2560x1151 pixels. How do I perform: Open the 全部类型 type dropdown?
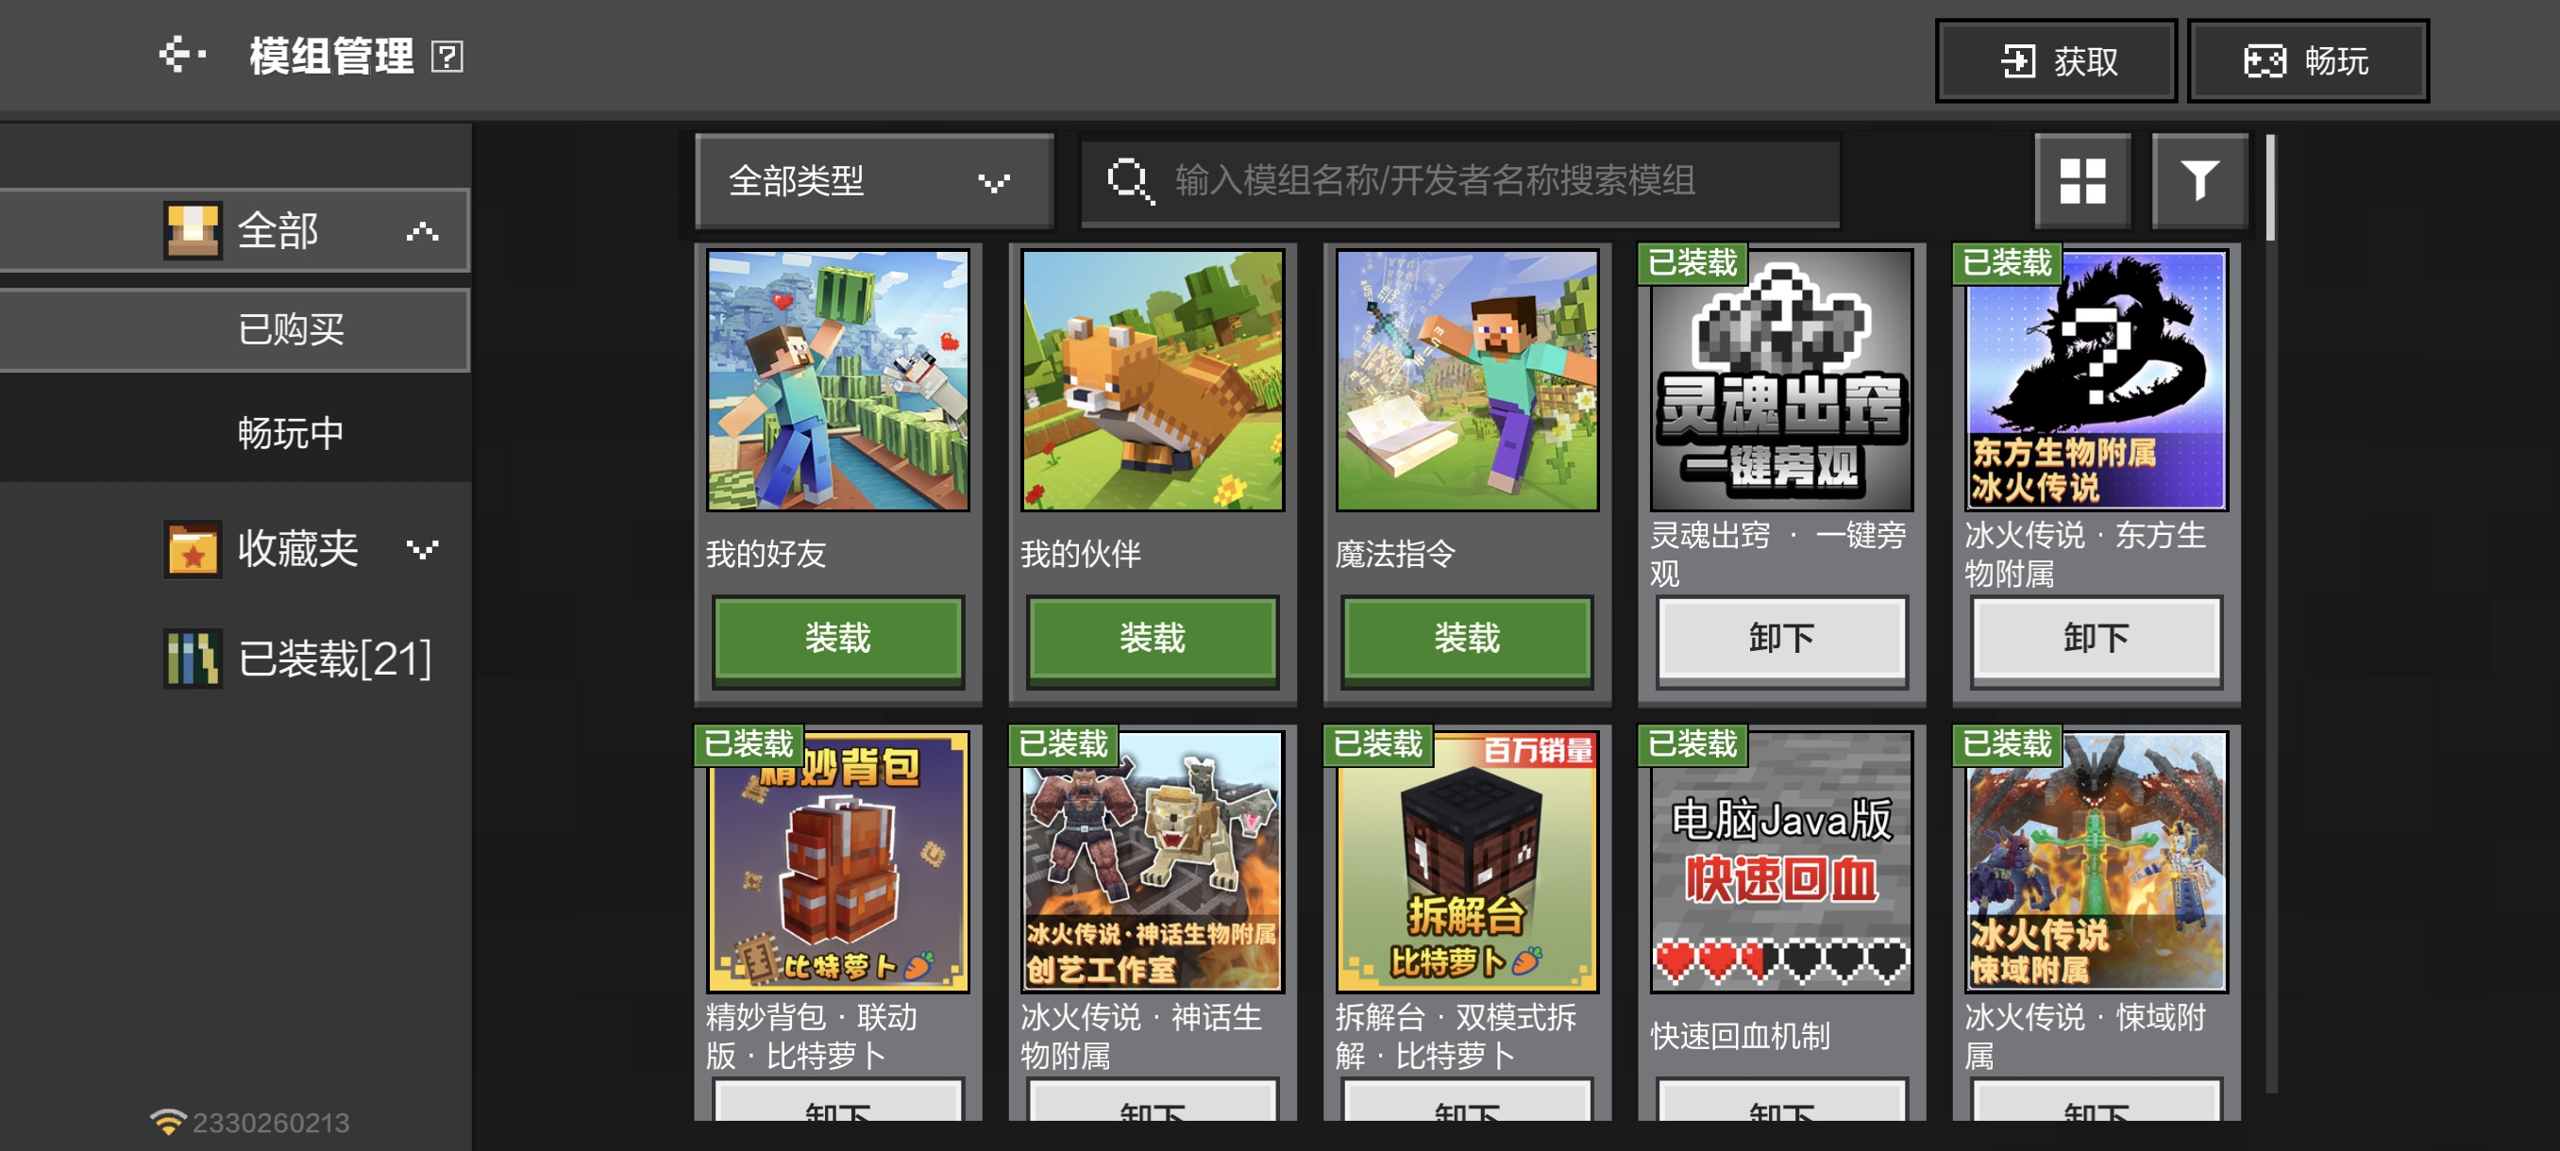tap(874, 181)
